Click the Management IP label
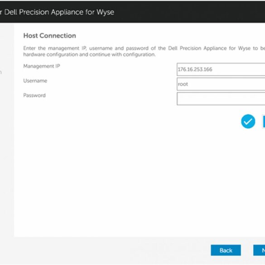Screen dimensions: 265x265 tap(42, 66)
